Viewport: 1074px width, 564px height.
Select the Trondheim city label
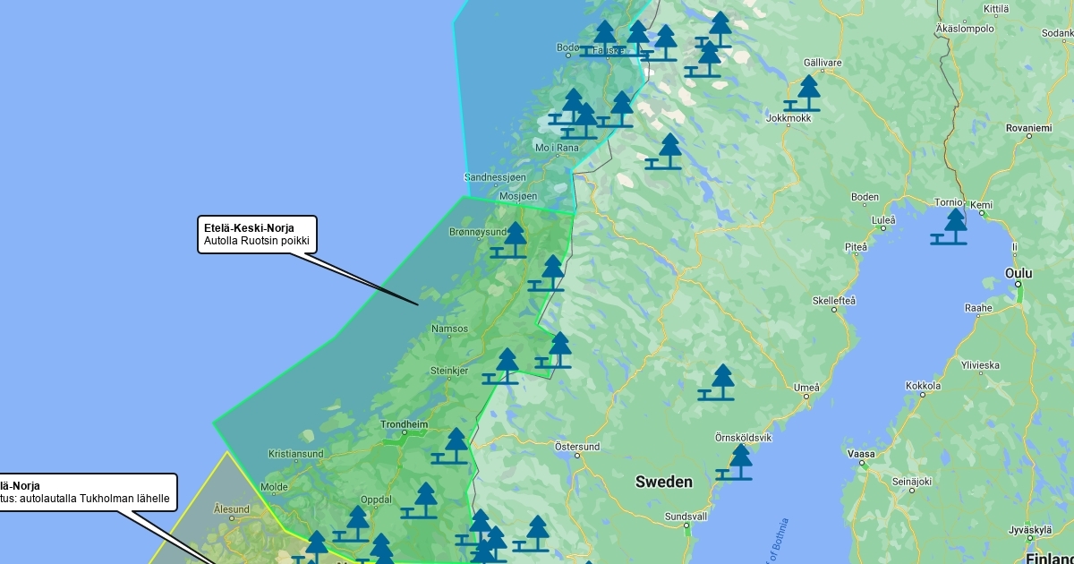point(405,424)
